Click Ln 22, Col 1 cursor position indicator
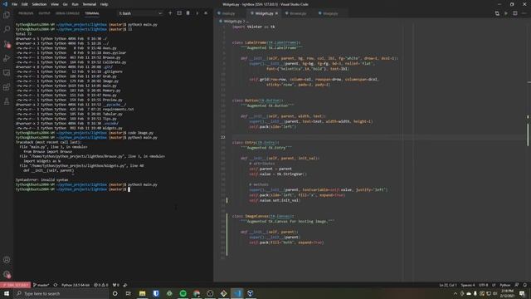Image resolution: width=531 pixels, height=299 pixels. point(448,285)
